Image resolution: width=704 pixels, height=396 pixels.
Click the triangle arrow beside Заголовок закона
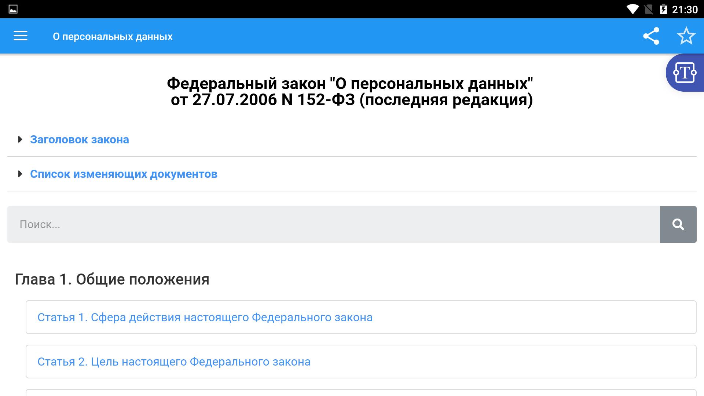20,140
